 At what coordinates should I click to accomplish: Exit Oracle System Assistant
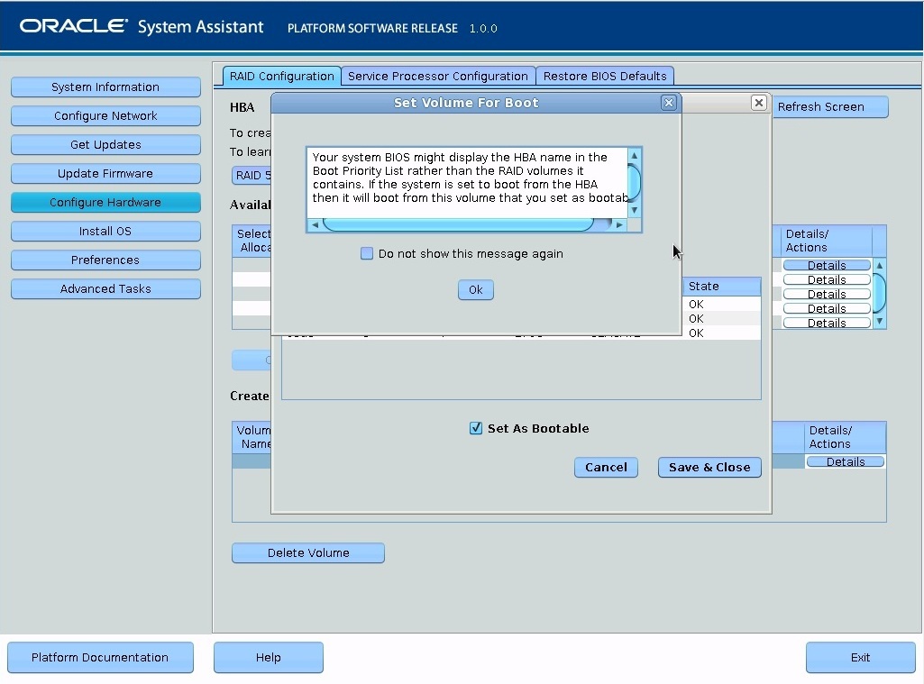tap(860, 657)
